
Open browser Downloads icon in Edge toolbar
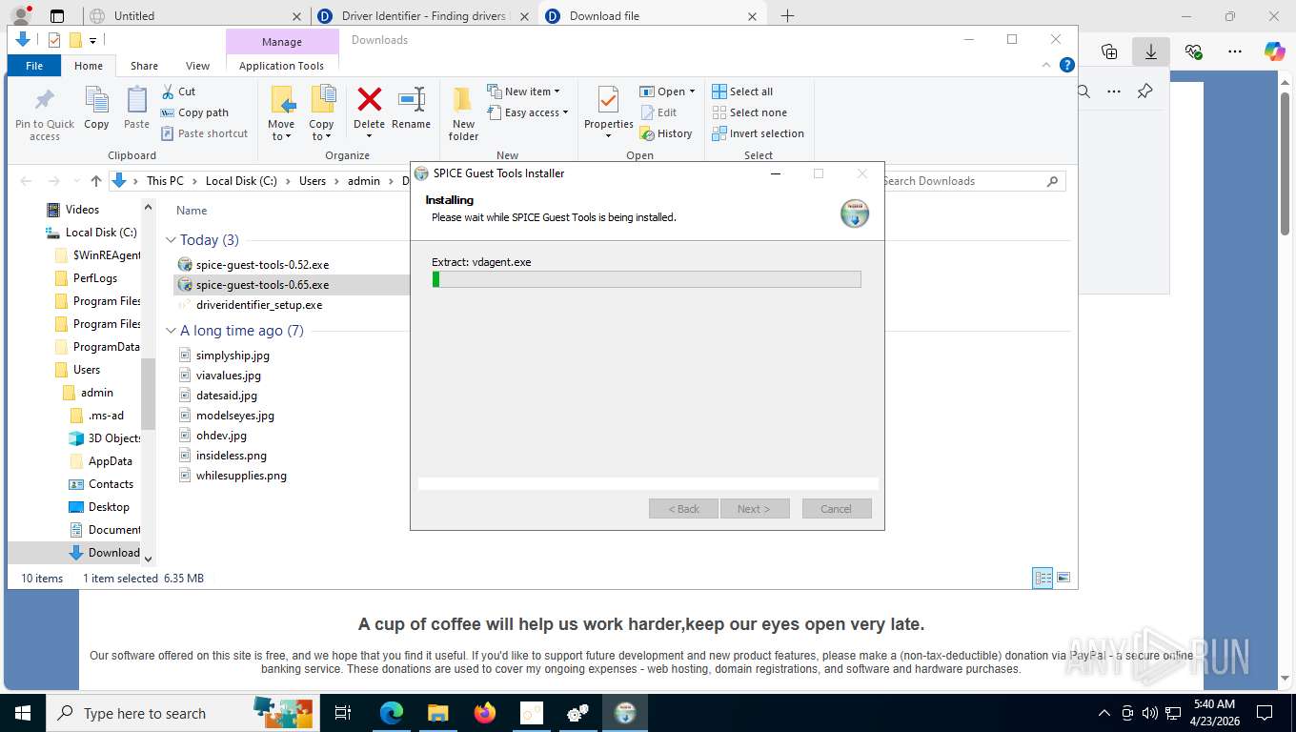[x=1150, y=51]
